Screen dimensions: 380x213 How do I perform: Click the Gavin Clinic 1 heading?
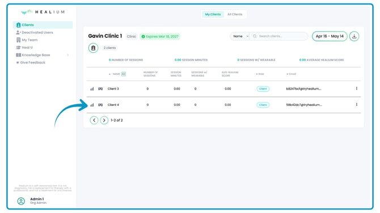105,36
